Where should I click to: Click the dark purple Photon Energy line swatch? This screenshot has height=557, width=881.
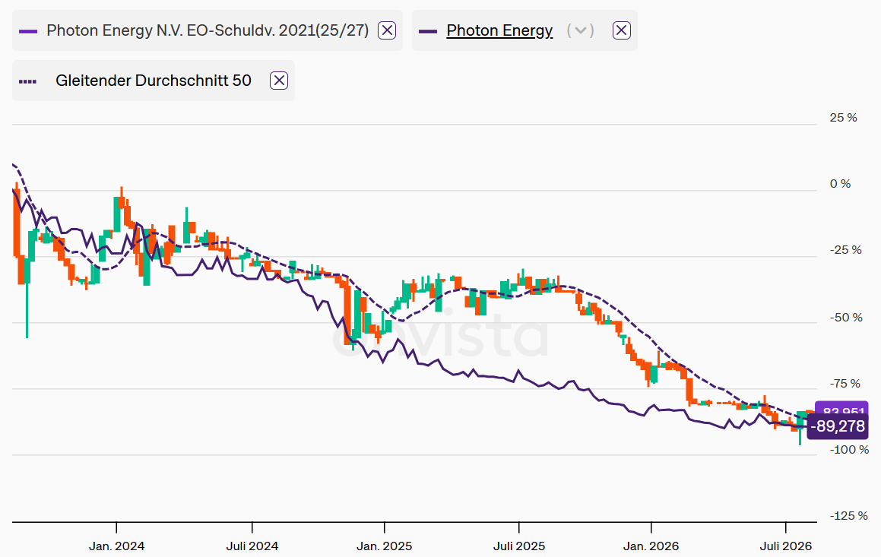click(x=428, y=31)
